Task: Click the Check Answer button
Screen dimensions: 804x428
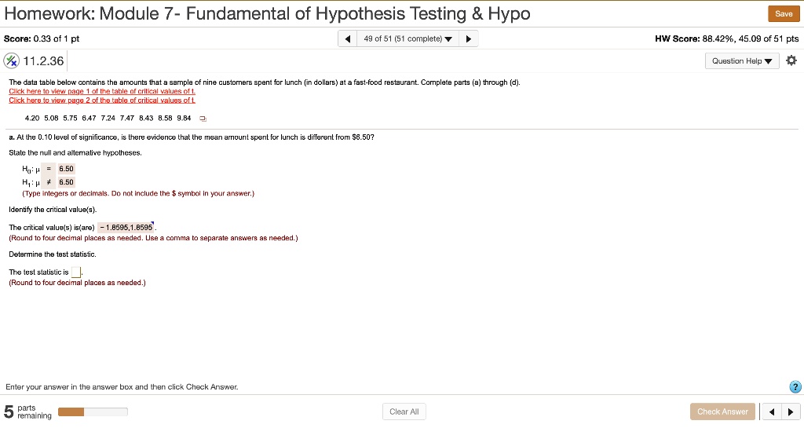Action: pos(722,412)
